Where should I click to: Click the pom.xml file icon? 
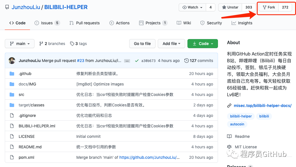12,157
